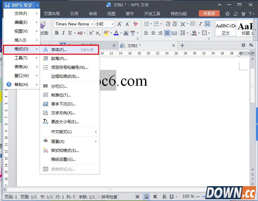Expand line spacing dropdown arrow
Image resolution: width=258 pixels, height=201 pixels.
click(x=187, y=33)
